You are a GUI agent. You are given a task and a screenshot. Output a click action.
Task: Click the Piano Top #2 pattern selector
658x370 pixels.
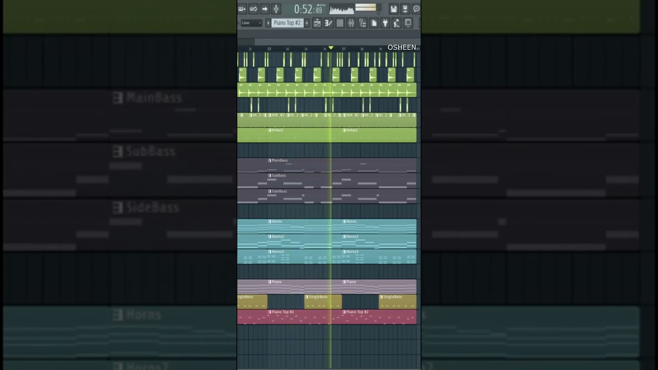point(287,23)
